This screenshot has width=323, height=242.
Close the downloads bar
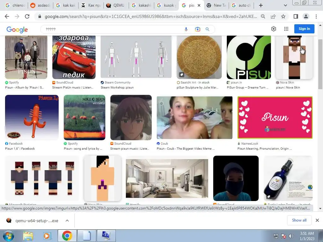tap(317, 220)
